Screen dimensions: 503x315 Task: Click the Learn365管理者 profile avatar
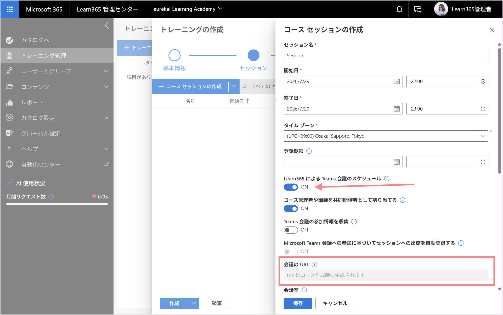pos(441,9)
